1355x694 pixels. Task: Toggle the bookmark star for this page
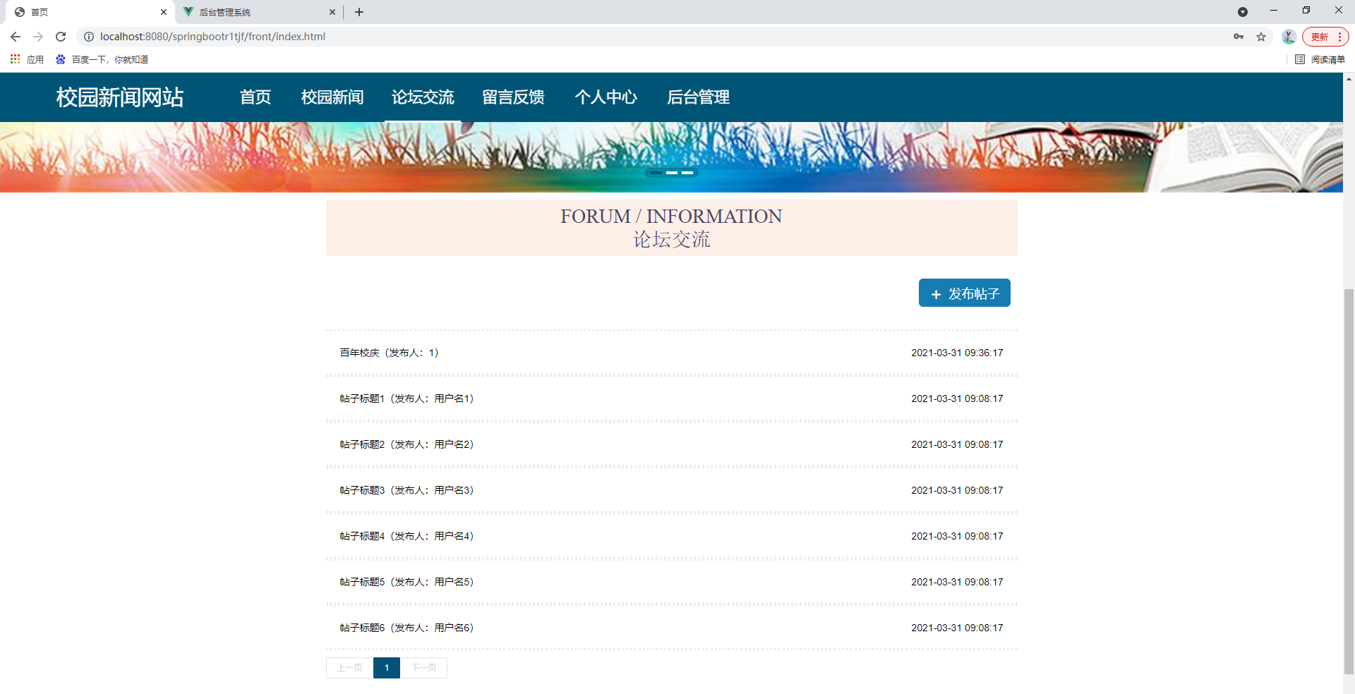[1261, 37]
